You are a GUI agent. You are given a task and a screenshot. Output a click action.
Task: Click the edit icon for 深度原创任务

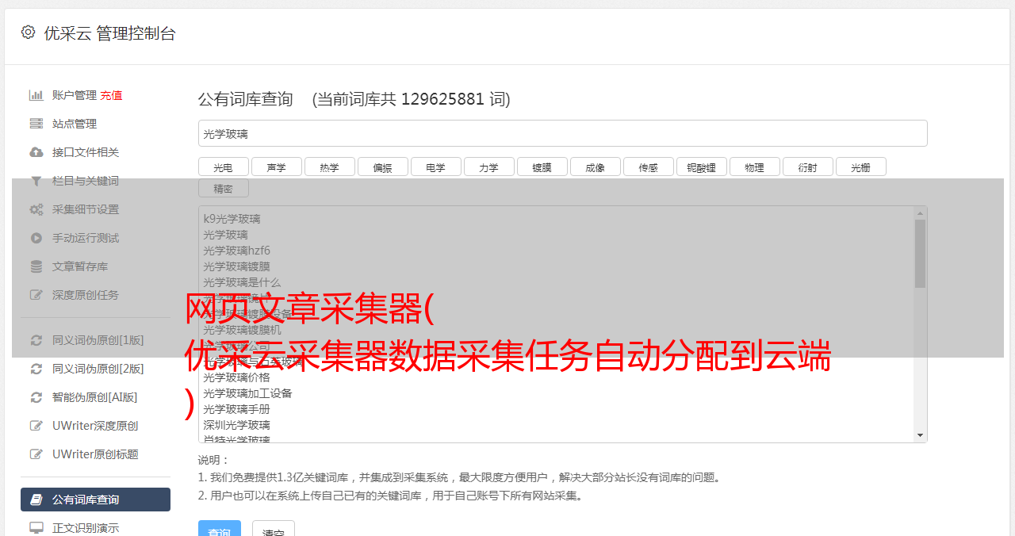(x=36, y=295)
